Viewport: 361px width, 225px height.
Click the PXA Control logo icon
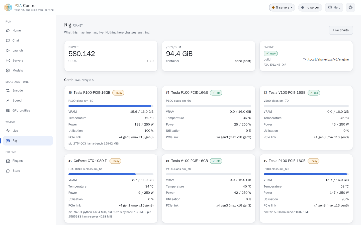[x=8, y=7]
